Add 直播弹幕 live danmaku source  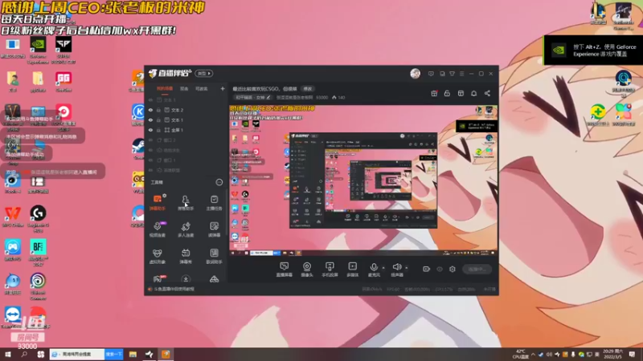point(285,270)
